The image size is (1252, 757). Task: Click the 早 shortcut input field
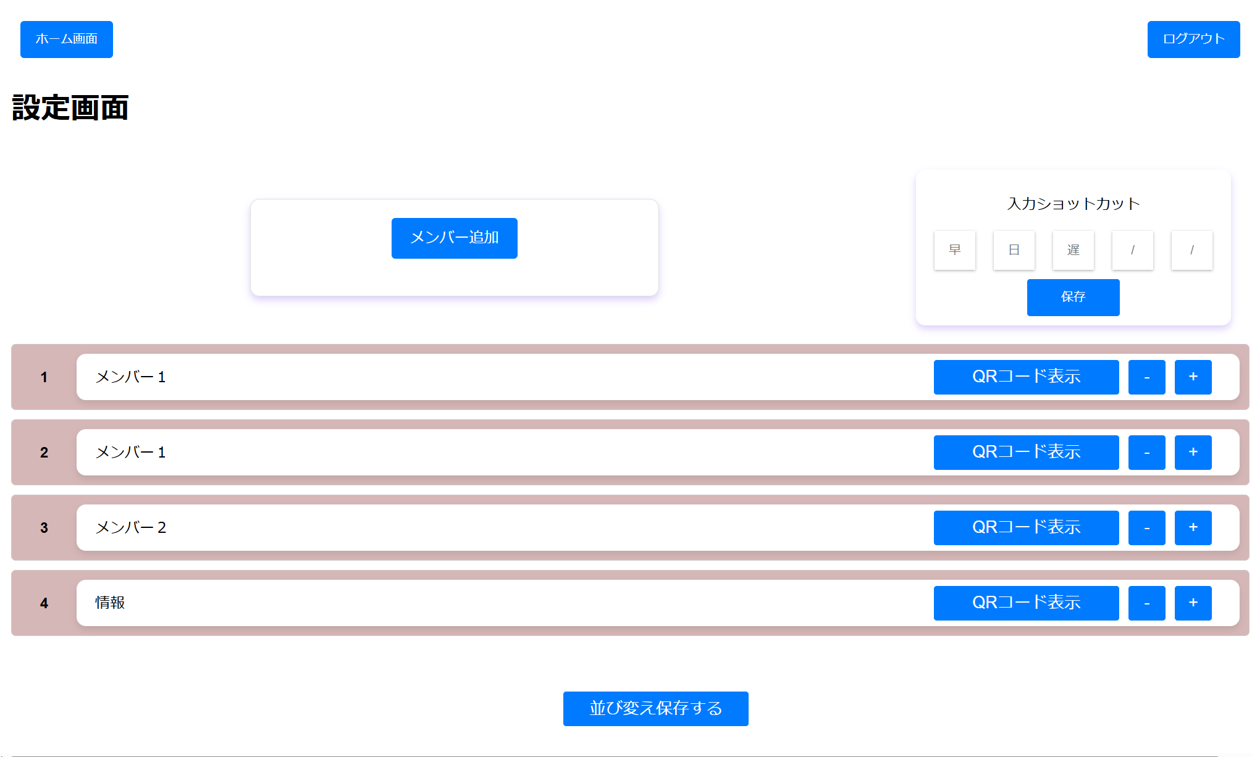[x=954, y=250]
